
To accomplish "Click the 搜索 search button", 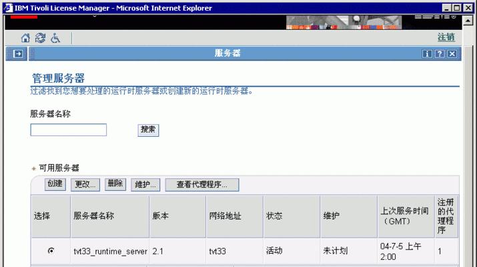I will (x=148, y=130).
